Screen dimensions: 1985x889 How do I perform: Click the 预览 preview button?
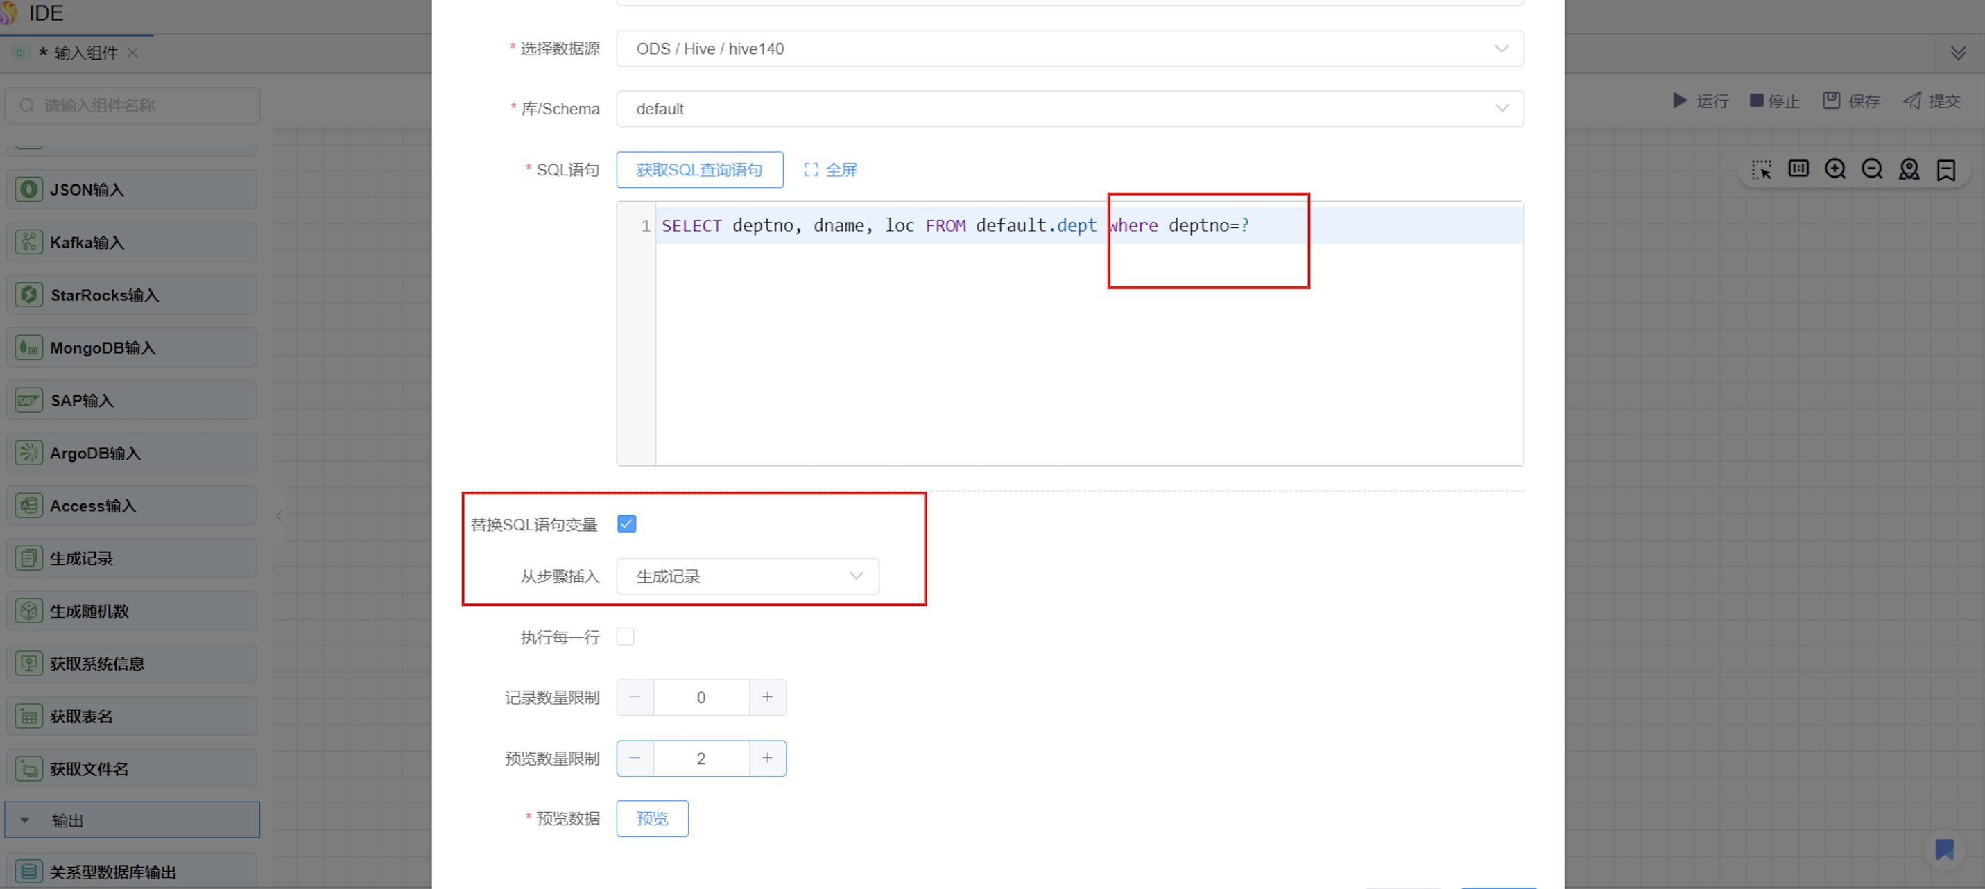(x=652, y=819)
